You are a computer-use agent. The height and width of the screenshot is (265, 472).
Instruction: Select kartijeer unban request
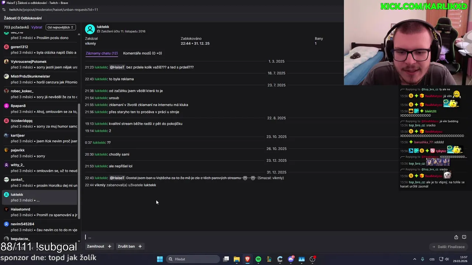40,138
